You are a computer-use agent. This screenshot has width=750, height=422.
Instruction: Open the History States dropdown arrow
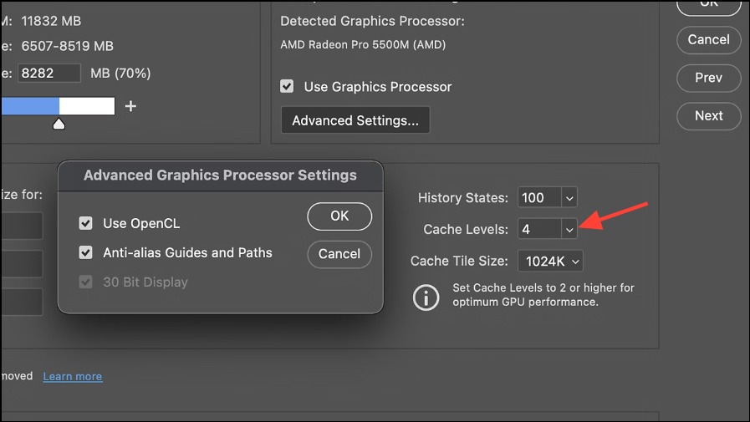(x=569, y=198)
